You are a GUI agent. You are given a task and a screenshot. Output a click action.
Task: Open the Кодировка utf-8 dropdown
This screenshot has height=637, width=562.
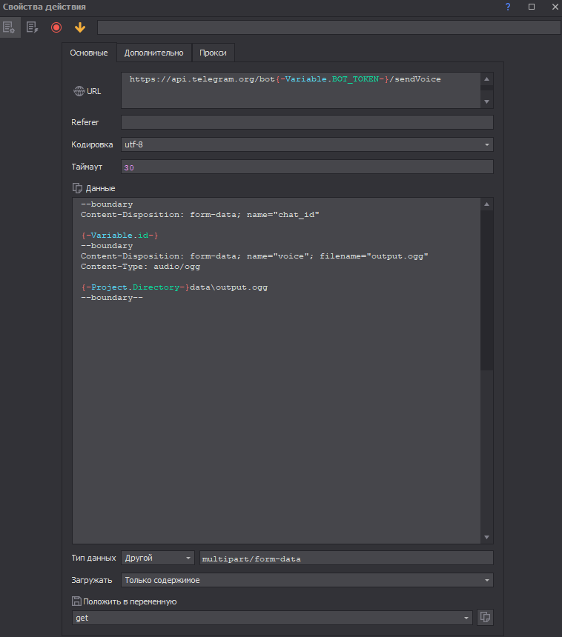point(307,144)
